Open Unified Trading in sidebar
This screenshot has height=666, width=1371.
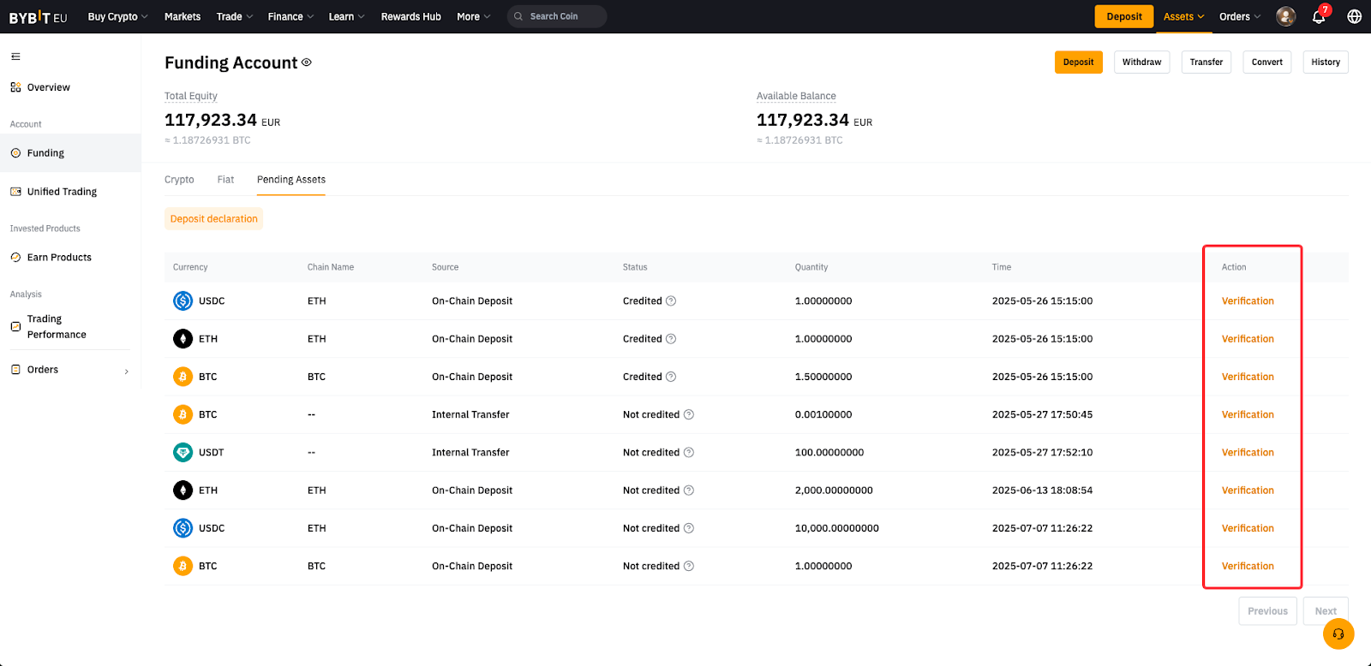[62, 192]
